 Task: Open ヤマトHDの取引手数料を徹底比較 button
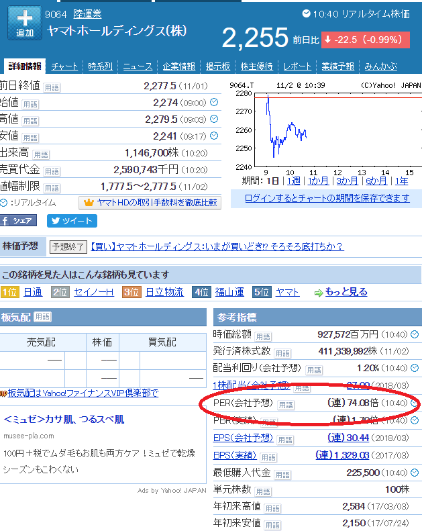pos(150,203)
